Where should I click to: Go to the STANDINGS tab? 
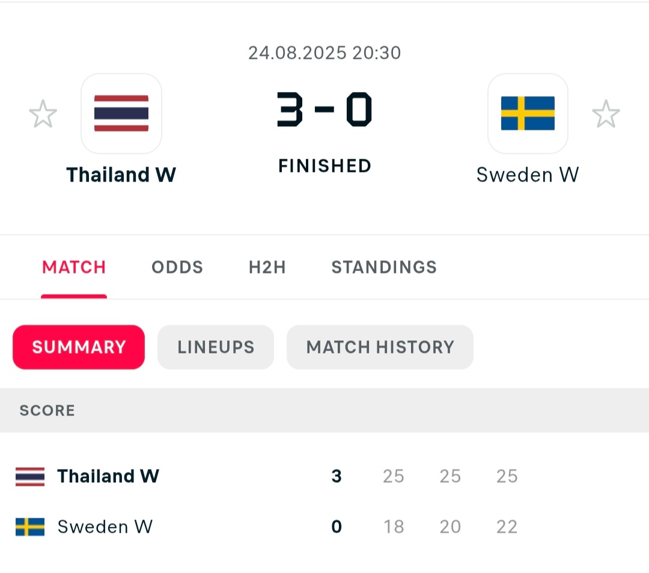click(384, 268)
